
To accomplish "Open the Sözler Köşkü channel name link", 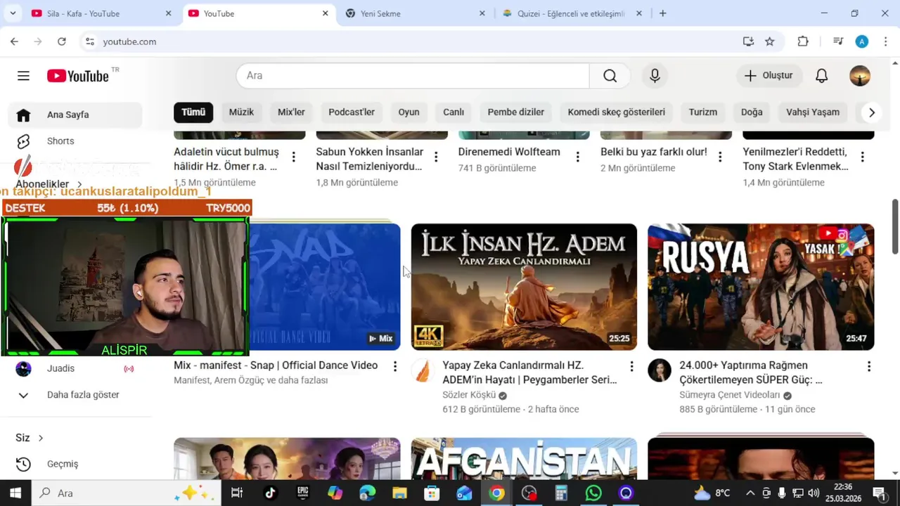I will pyautogui.click(x=469, y=395).
